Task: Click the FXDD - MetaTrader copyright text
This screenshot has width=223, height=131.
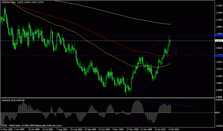Action: [x=32, y=125]
